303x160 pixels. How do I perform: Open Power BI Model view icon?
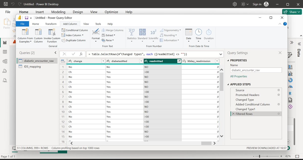point(5,61)
